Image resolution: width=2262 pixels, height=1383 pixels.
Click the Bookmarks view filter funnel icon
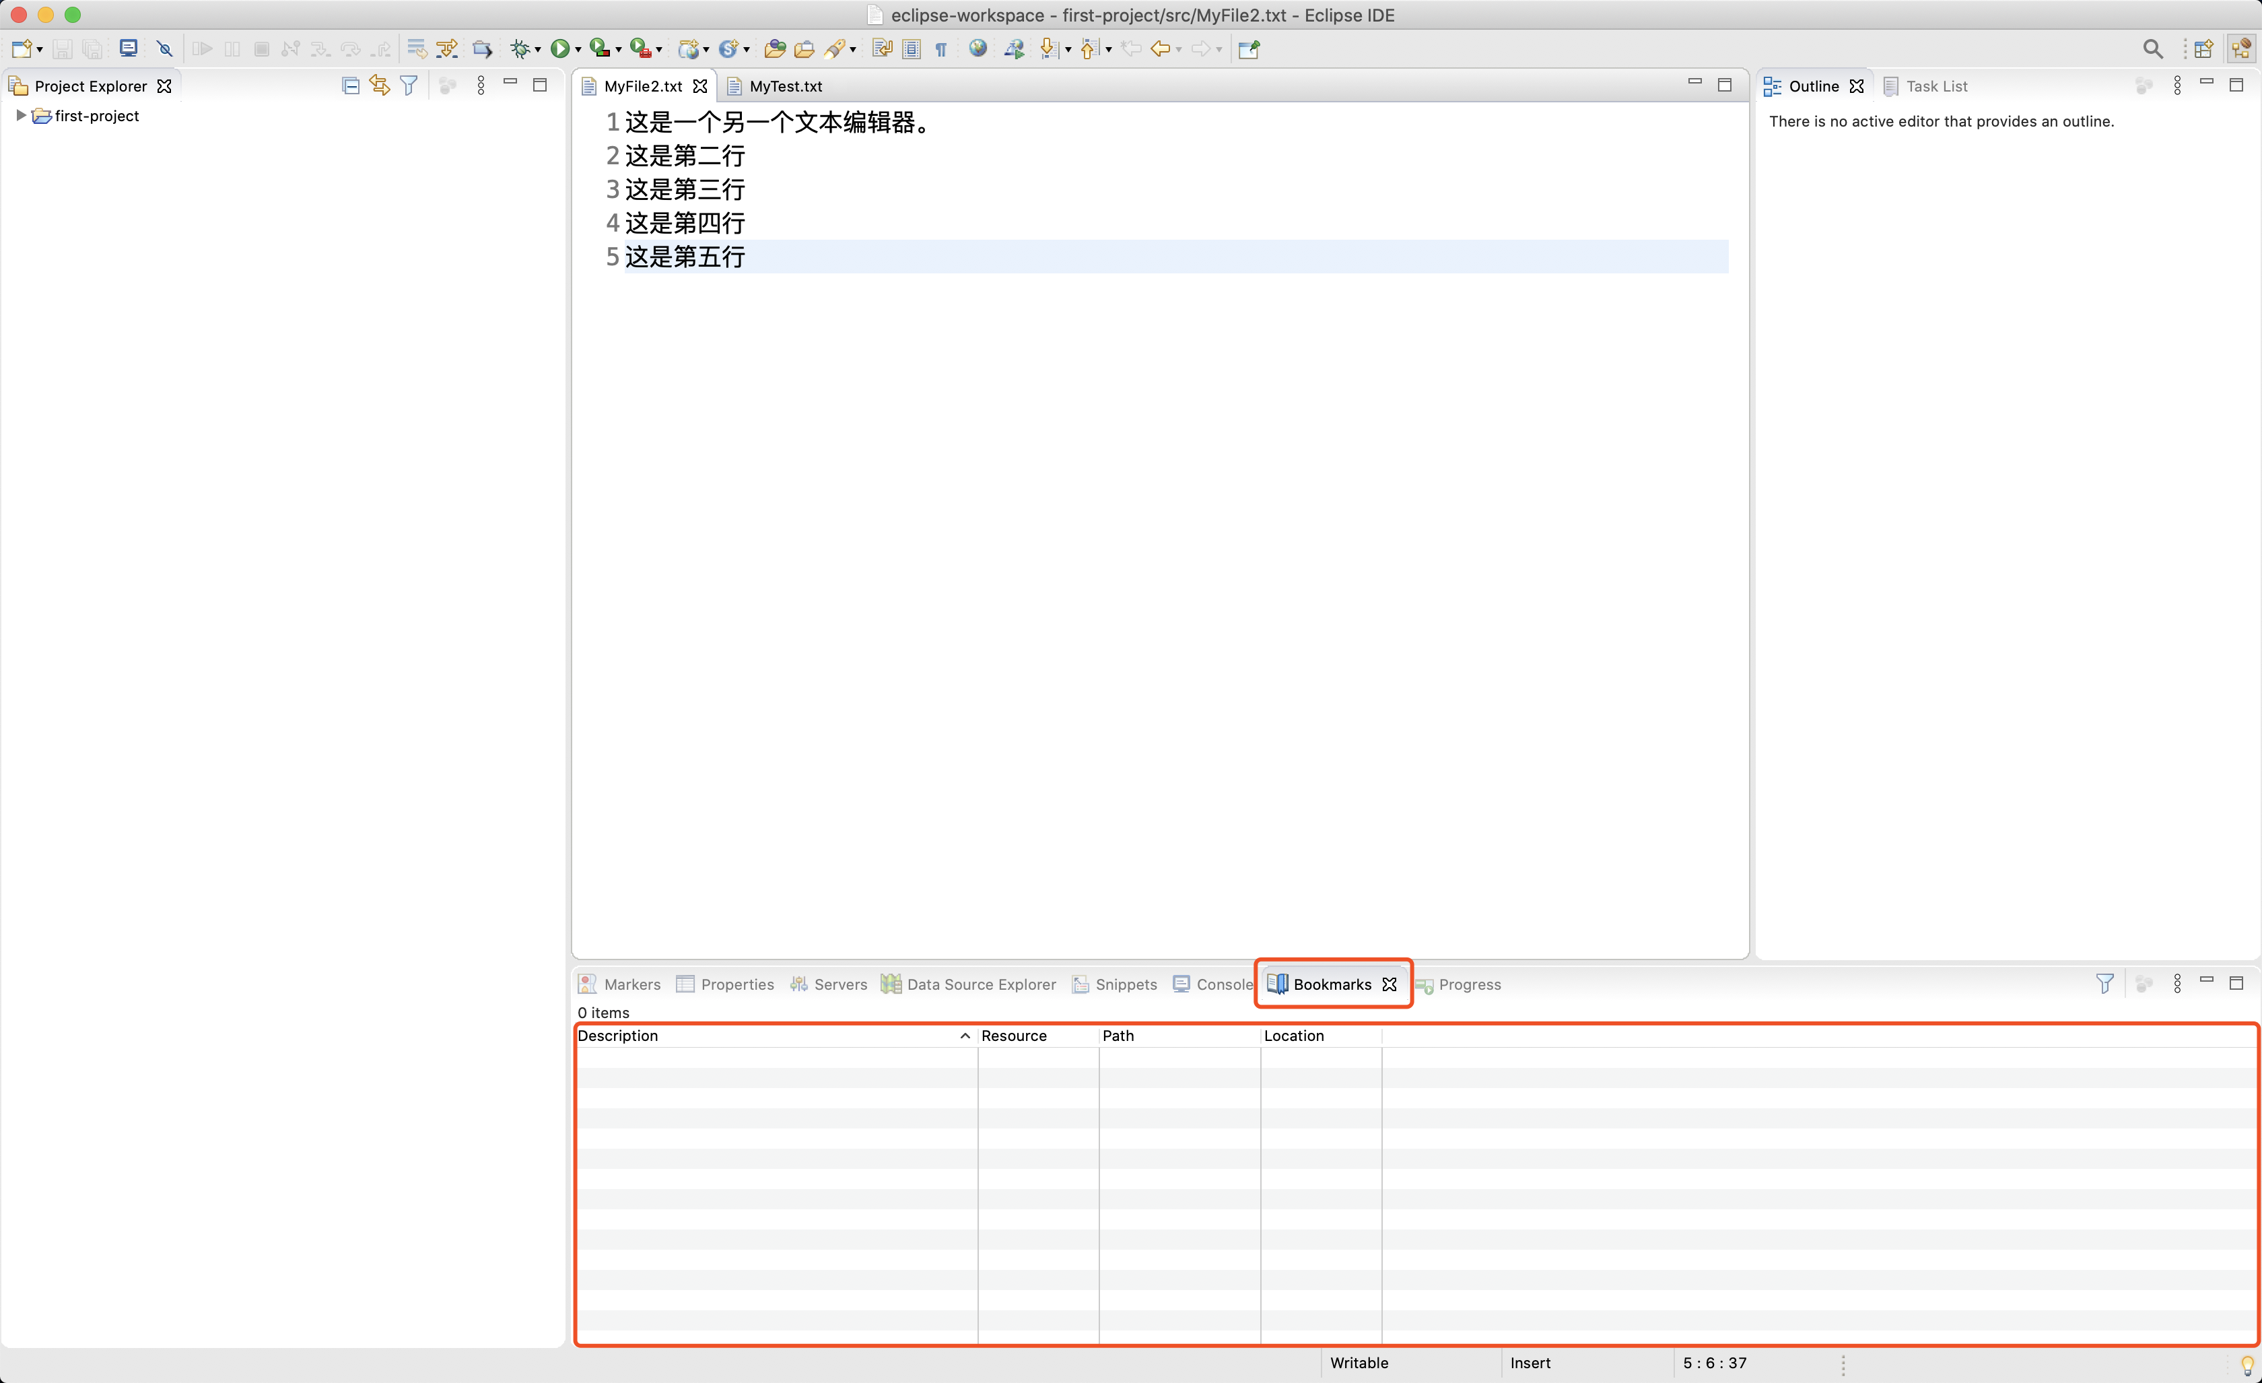point(2104,984)
